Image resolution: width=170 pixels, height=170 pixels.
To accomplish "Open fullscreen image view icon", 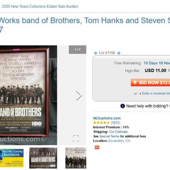I will click(x=76, y=138).
